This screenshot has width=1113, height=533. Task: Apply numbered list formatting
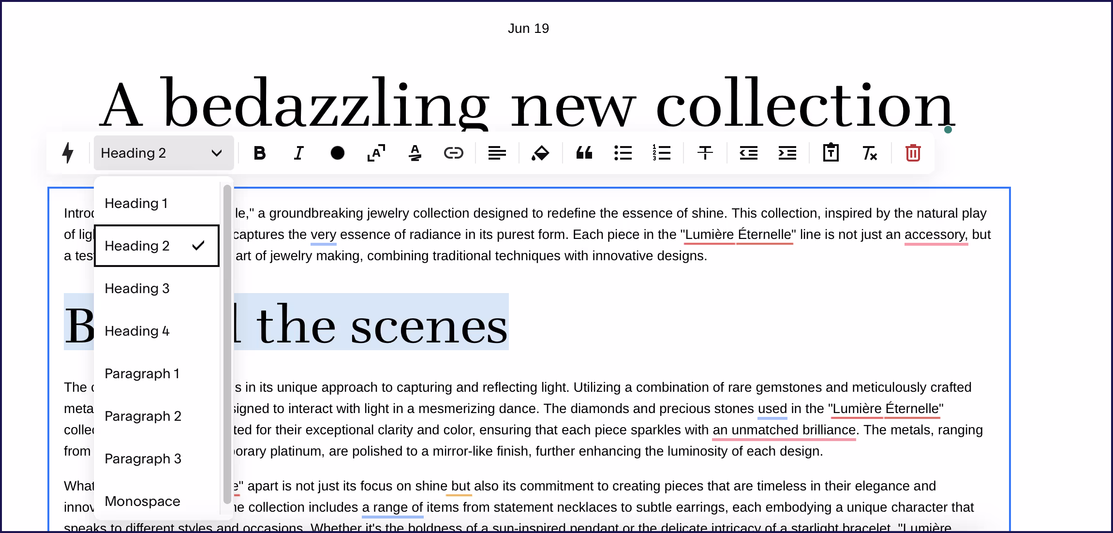662,153
